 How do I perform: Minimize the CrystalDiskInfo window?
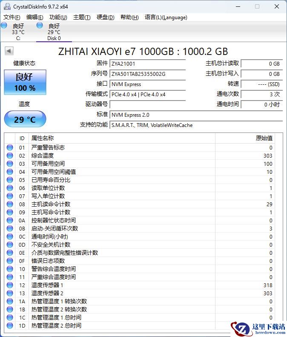point(238,6)
